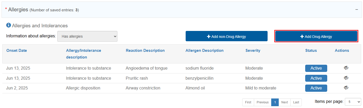Go to Next page in pagination
Viewport: 363px width, 108px height.
[284, 102]
